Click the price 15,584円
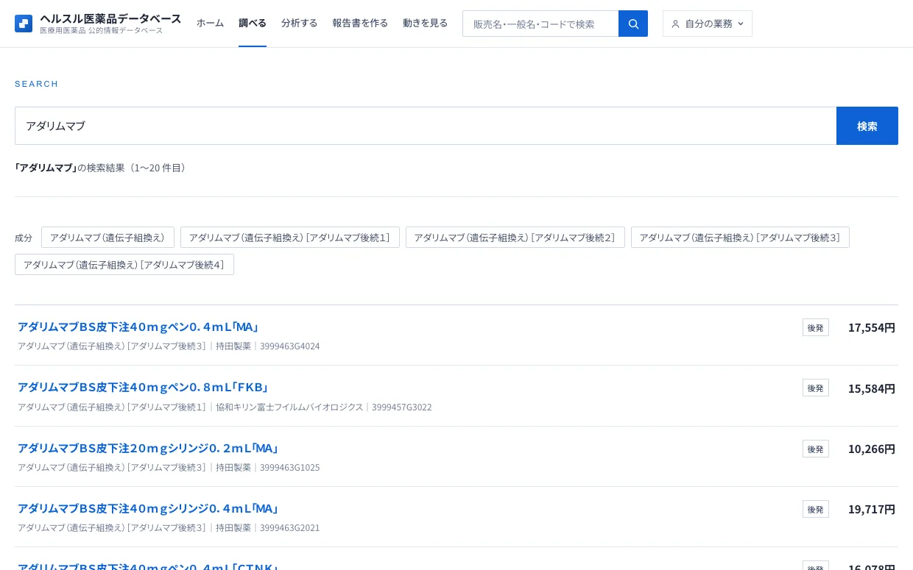Screen dimensions: 913x570 (x=872, y=388)
